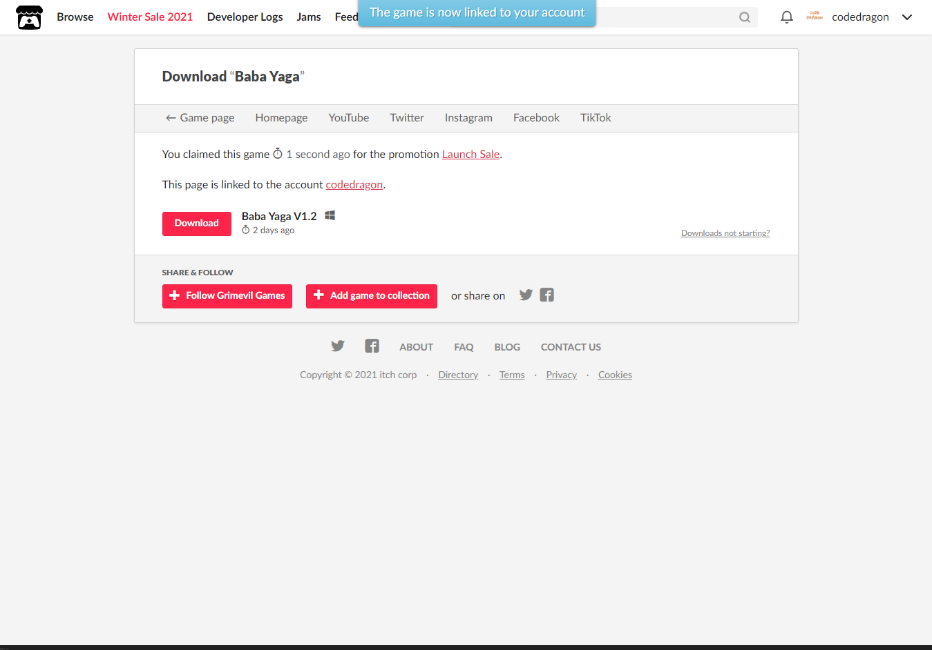This screenshot has height=650, width=932.
Task: Dismiss the game linked notification banner
Action: [x=477, y=13]
